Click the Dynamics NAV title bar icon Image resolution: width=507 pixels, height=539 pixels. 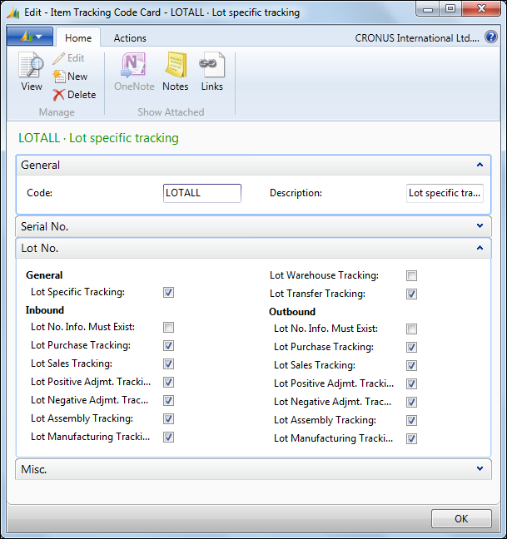(13, 12)
